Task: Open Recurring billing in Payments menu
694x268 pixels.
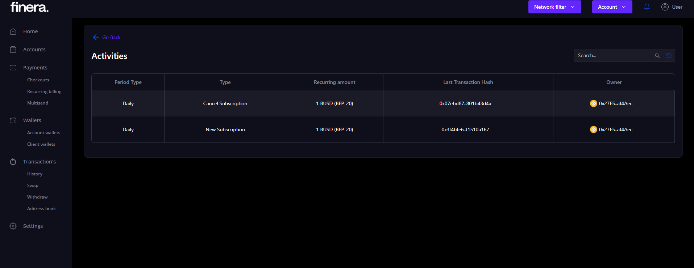Action: [x=44, y=92]
